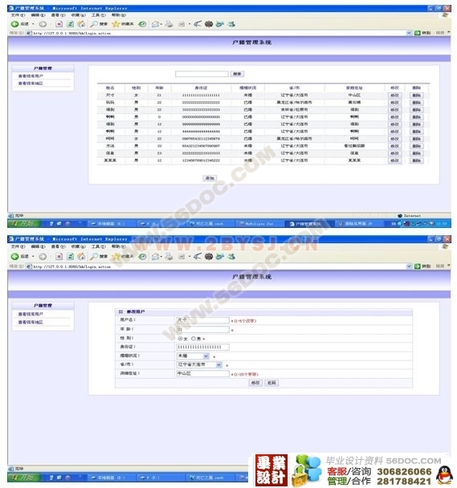Open the 文件 menu in the lower browser window
The image size is (457, 488).
18,246
